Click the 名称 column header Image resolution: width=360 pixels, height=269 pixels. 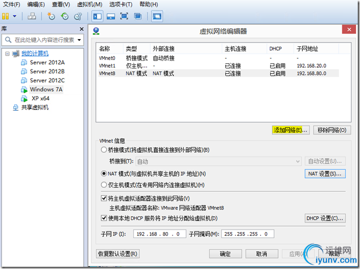point(110,49)
